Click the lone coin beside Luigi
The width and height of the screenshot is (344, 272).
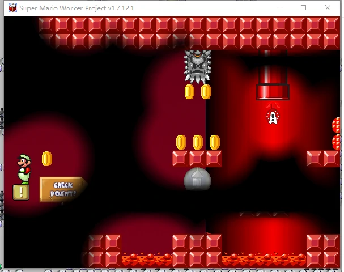[47, 159]
